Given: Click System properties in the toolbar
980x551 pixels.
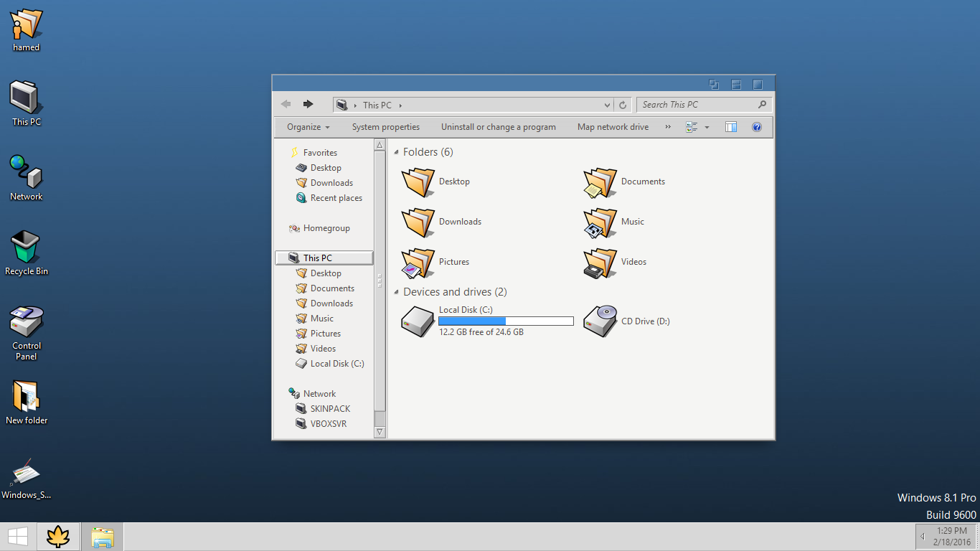Looking at the screenshot, I should pos(385,127).
